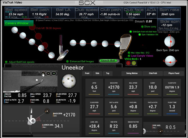Click the back spin golf ball icon
This screenshot has height=138, width=188.
170,43
